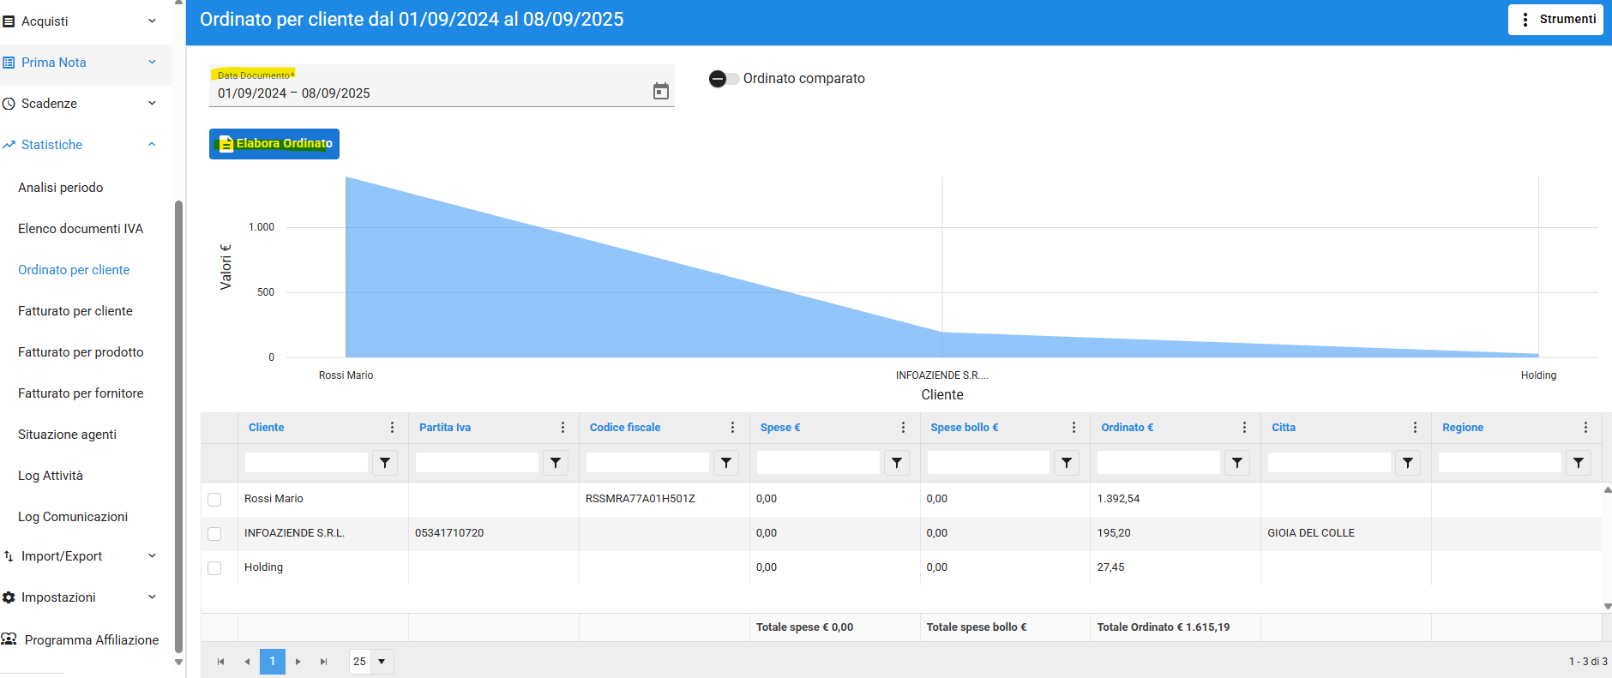Go to last page of results
The width and height of the screenshot is (1612, 678).
323,662
